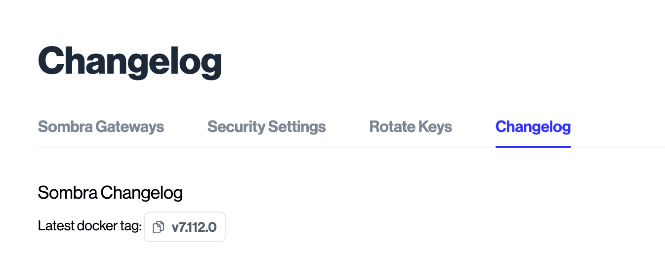The image size is (665, 257).
Task: Click the word "Keys" in the tab bar
Action: [x=434, y=127]
